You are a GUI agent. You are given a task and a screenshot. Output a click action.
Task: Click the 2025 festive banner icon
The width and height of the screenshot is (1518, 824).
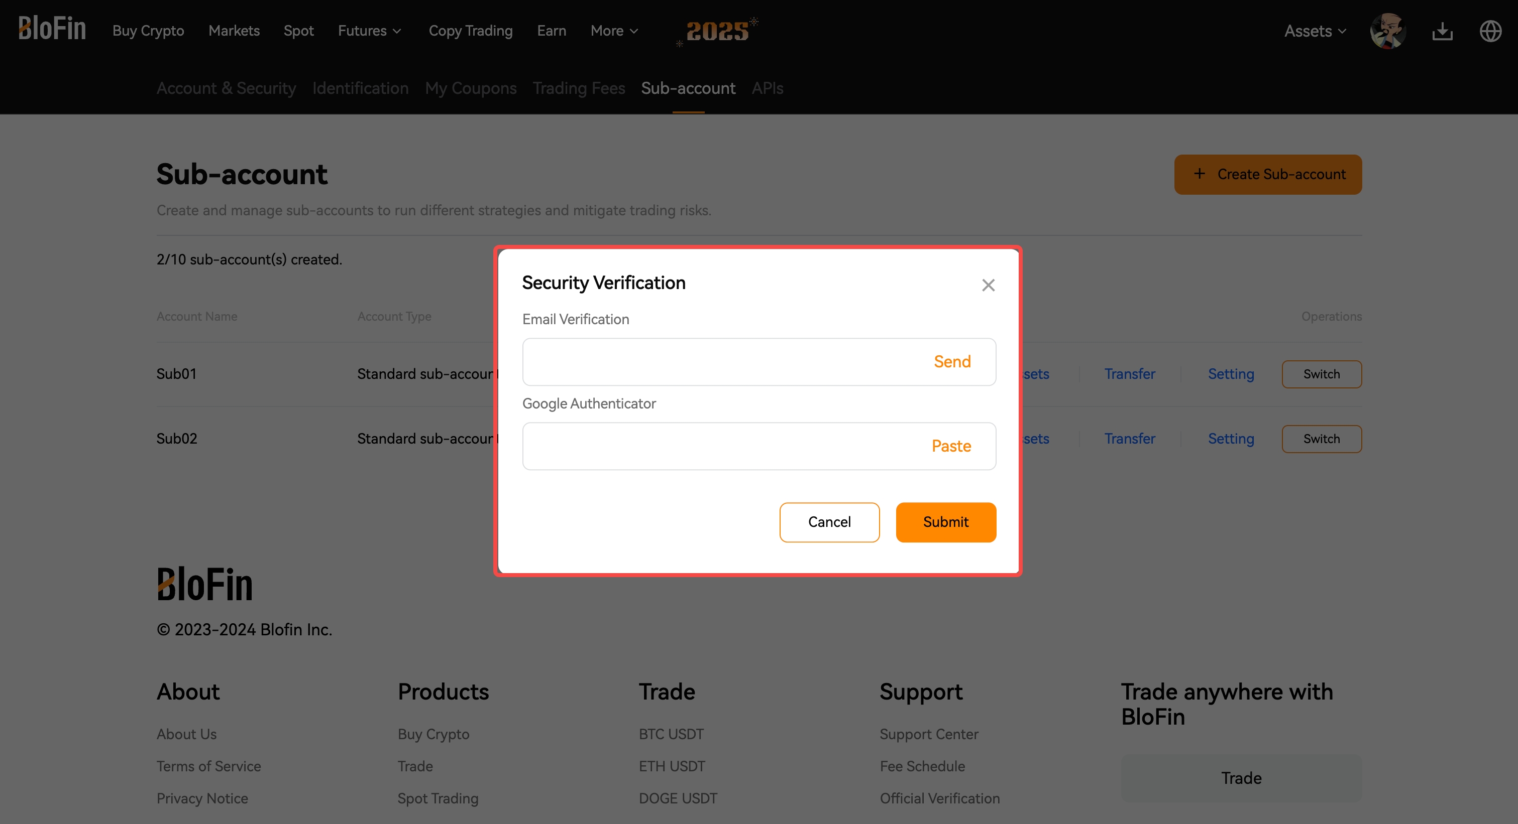point(717,31)
